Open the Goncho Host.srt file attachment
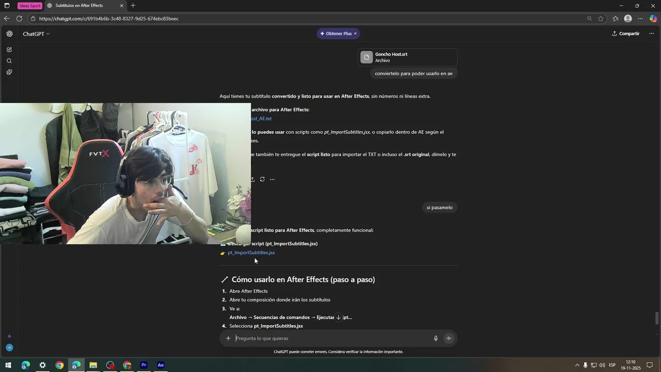This screenshot has height=372, width=661. [x=407, y=57]
